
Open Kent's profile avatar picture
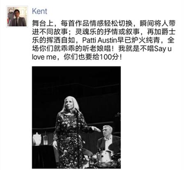point(17,16)
